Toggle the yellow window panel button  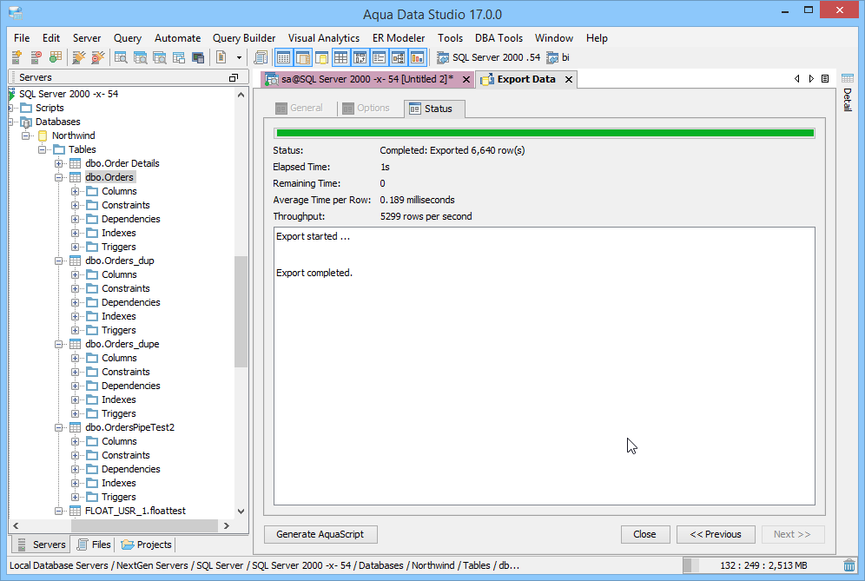(321, 57)
